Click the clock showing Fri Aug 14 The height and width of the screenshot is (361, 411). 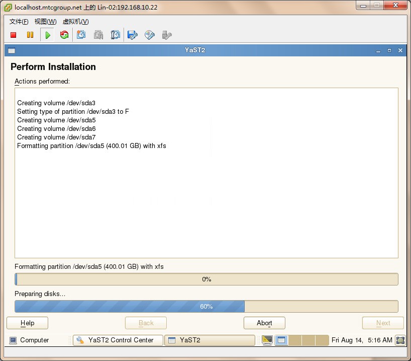tap(362, 340)
